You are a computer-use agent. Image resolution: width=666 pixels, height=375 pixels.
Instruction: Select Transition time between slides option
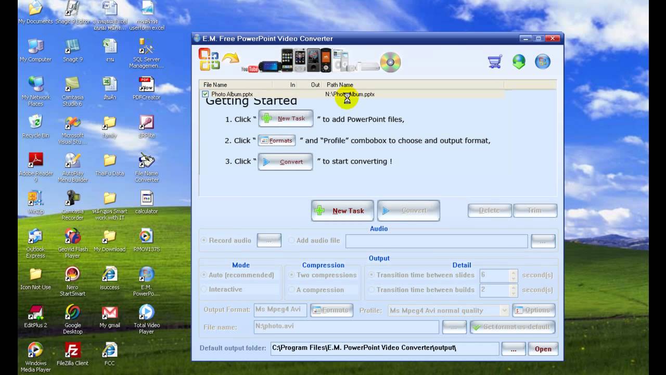pos(372,275)
